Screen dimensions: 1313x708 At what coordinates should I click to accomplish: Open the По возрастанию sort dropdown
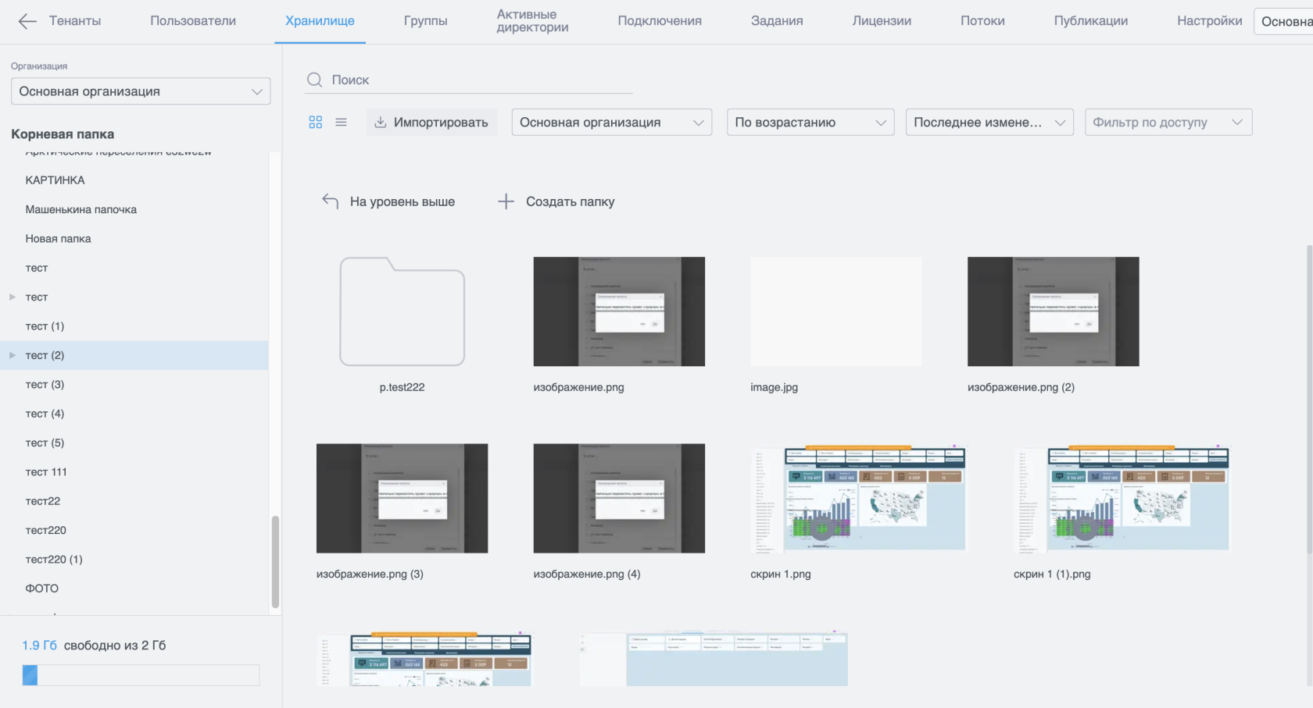tap(810, 122)
